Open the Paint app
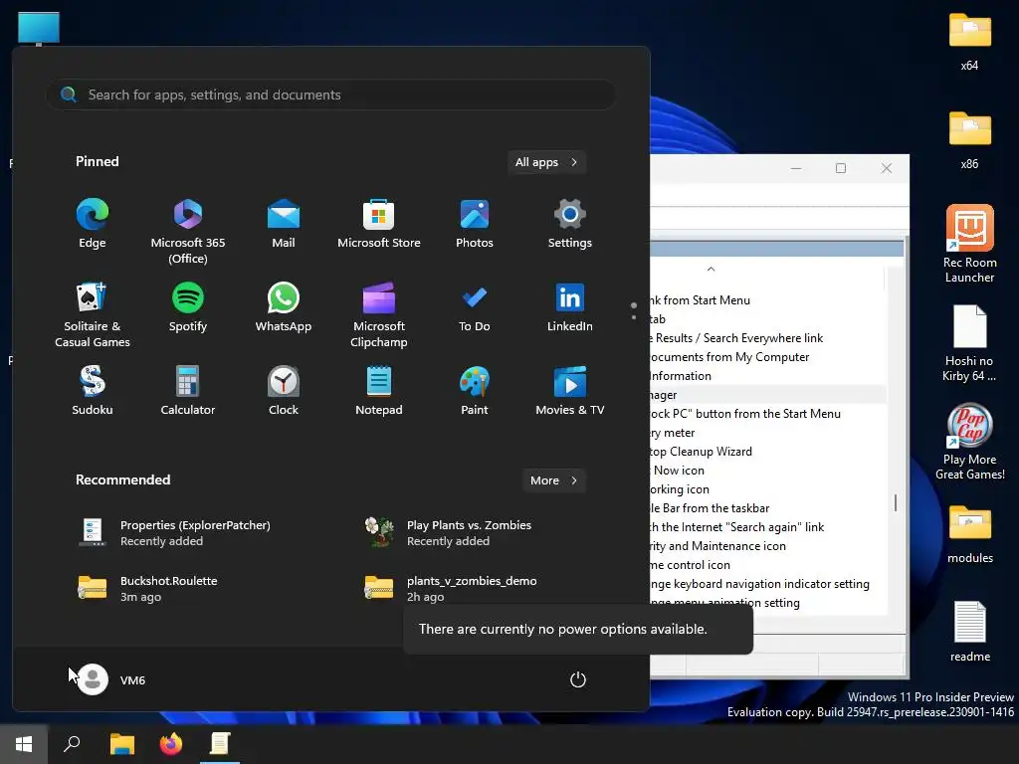1019x764 pixels. coord(475,390)
